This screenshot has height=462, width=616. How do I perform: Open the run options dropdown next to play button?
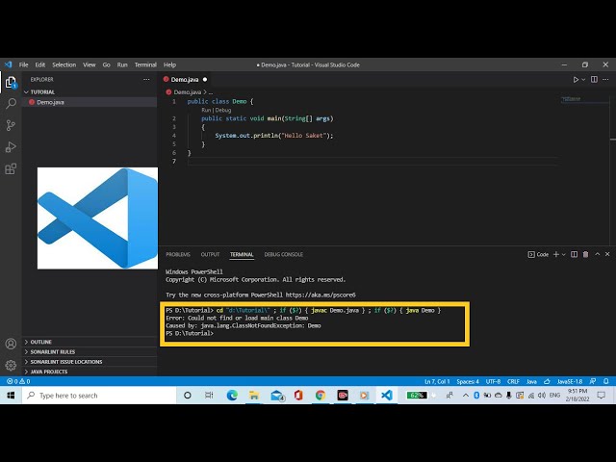tap(583, 80)
